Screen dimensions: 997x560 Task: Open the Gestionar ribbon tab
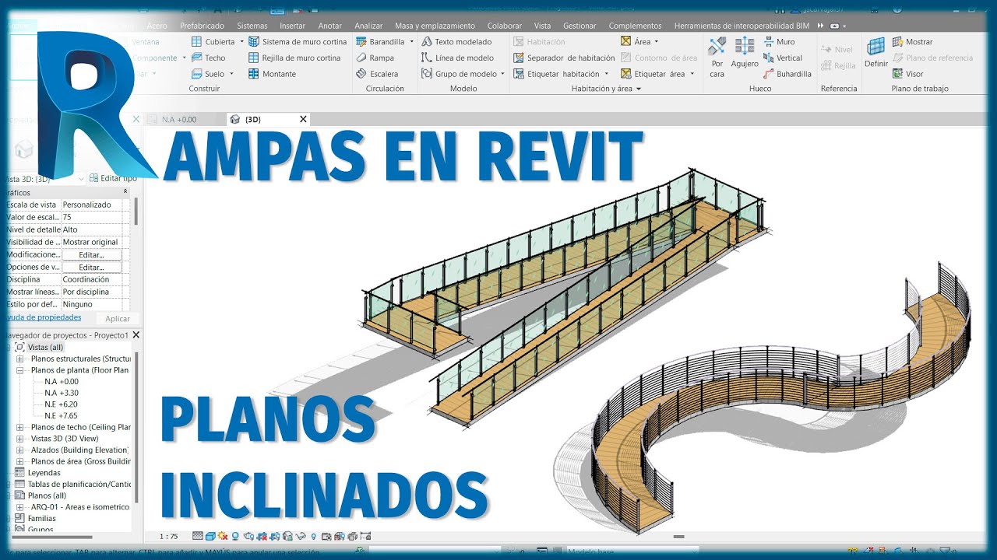point(580,26)
